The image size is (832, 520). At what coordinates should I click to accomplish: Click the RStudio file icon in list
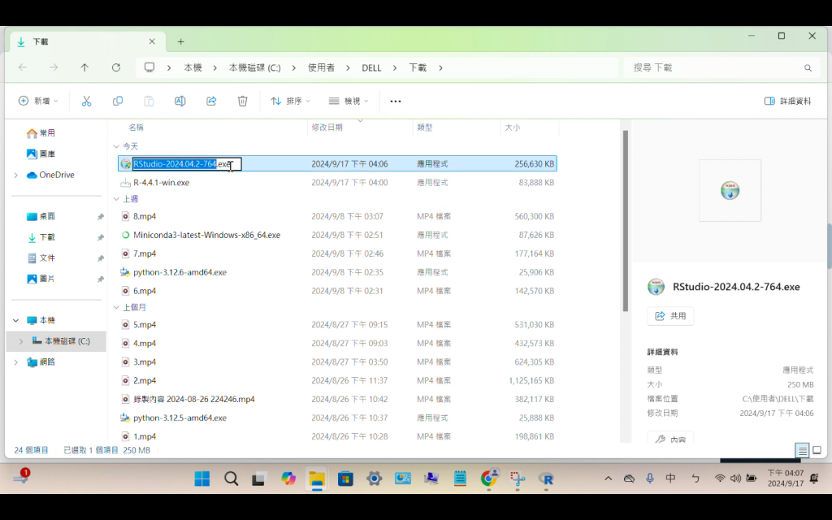click(126, 164)
